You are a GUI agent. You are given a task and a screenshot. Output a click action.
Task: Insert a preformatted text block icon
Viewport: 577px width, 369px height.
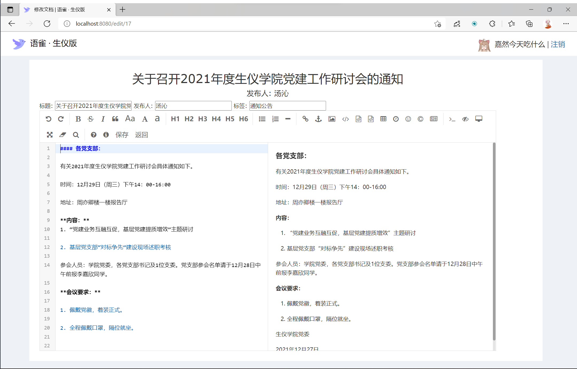tap(359, 119)
